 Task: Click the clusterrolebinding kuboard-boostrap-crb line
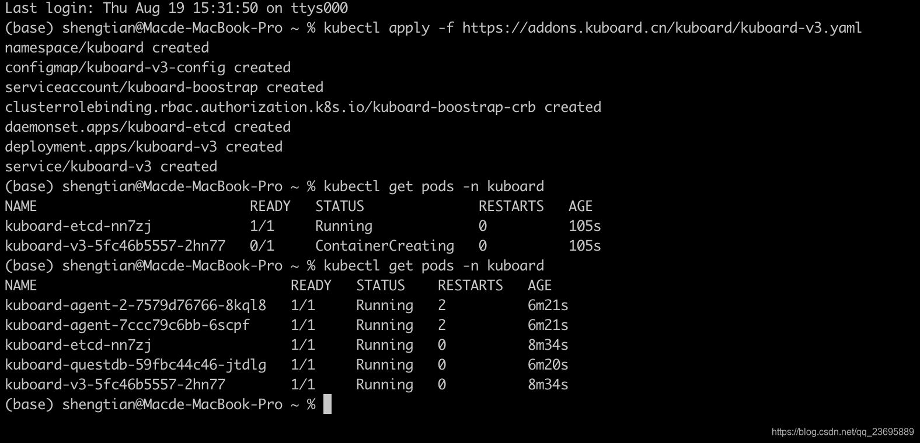coord(303,107)
